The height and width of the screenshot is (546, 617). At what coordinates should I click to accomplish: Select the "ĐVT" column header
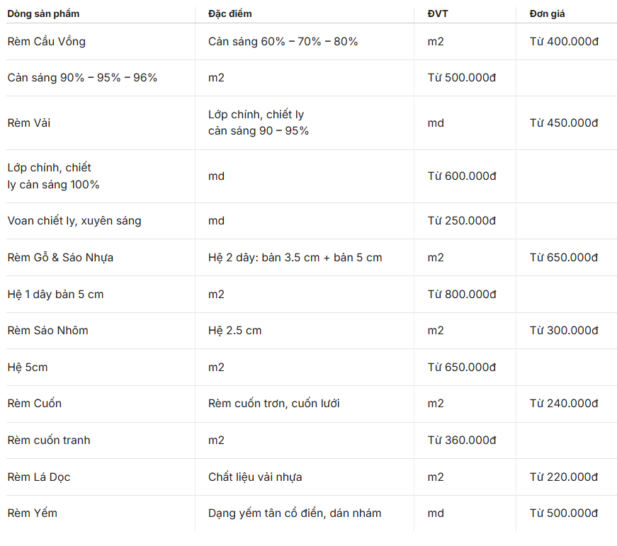tap(437, 13)
